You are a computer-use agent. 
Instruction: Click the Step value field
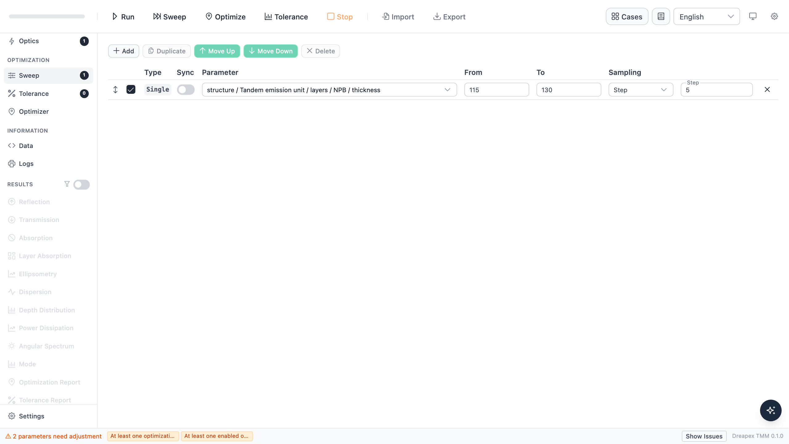(717, 90)
